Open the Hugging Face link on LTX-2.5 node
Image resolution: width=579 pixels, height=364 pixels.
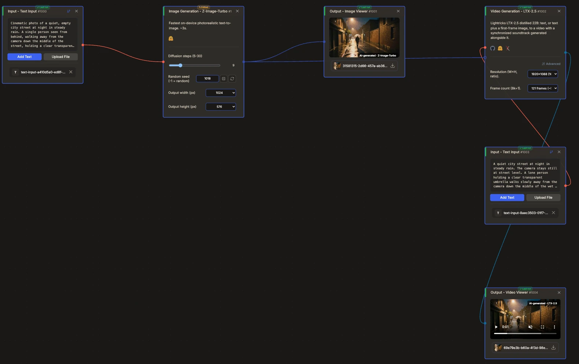(500, 48)
